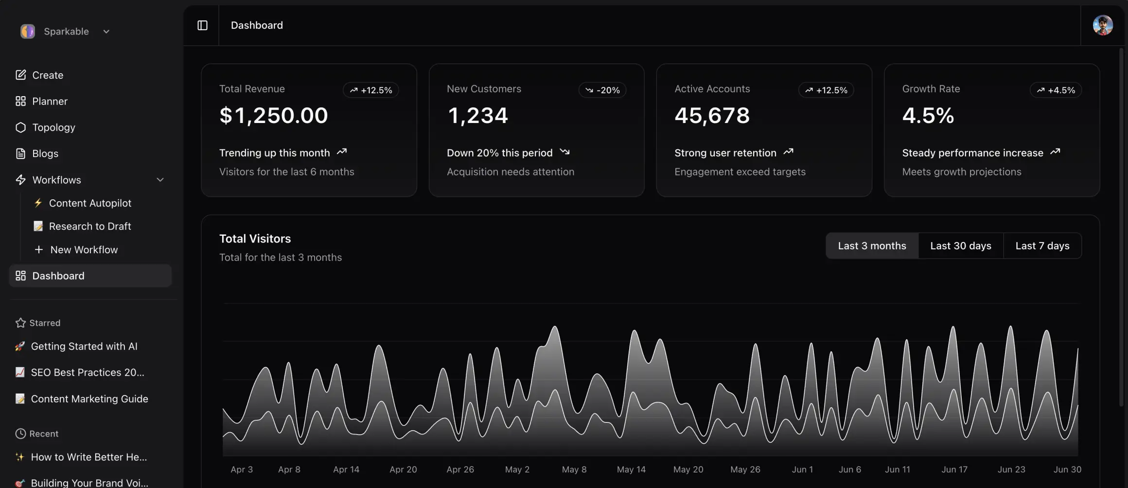Click the Topology hexagon icon
This screenshot has height=488, width=1128.
20,127
